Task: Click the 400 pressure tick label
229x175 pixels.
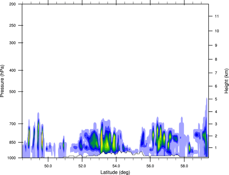Action: [x=12, y=70]
